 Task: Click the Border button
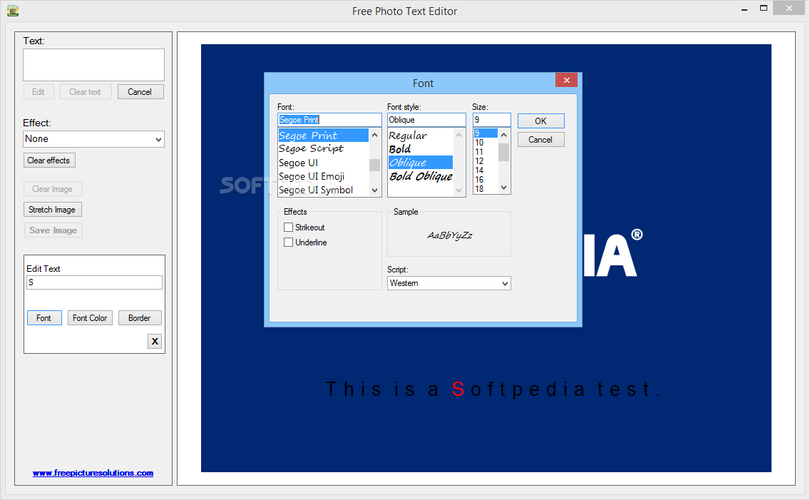tap(140, 317)
